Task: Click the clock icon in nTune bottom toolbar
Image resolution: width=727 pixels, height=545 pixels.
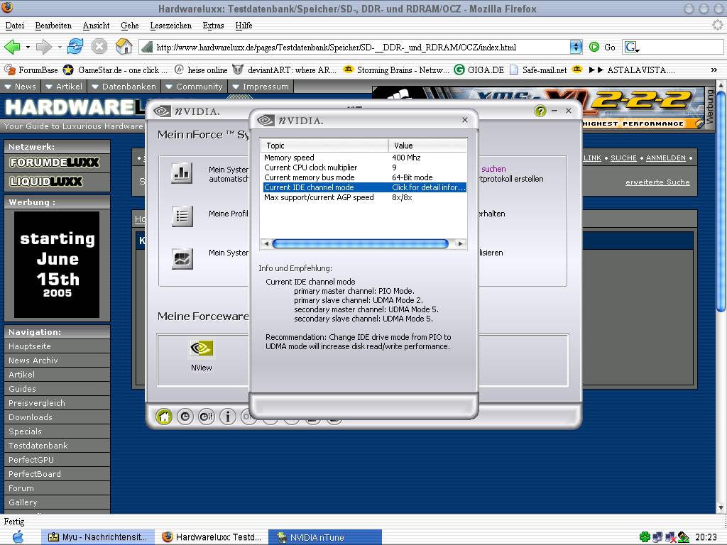Action: [x=185, y=417]
